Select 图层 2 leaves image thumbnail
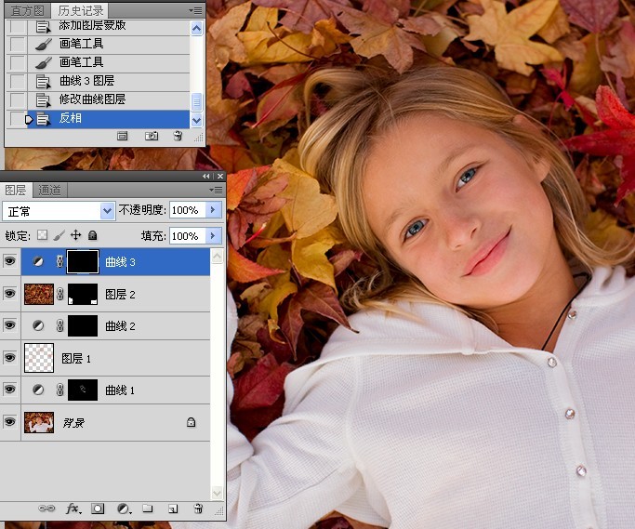635x529 pixels. tap(39, 294)
